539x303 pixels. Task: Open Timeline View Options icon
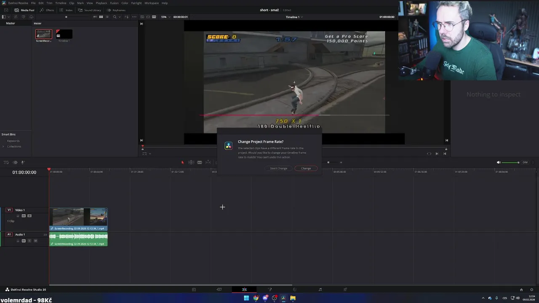[6, 162]
